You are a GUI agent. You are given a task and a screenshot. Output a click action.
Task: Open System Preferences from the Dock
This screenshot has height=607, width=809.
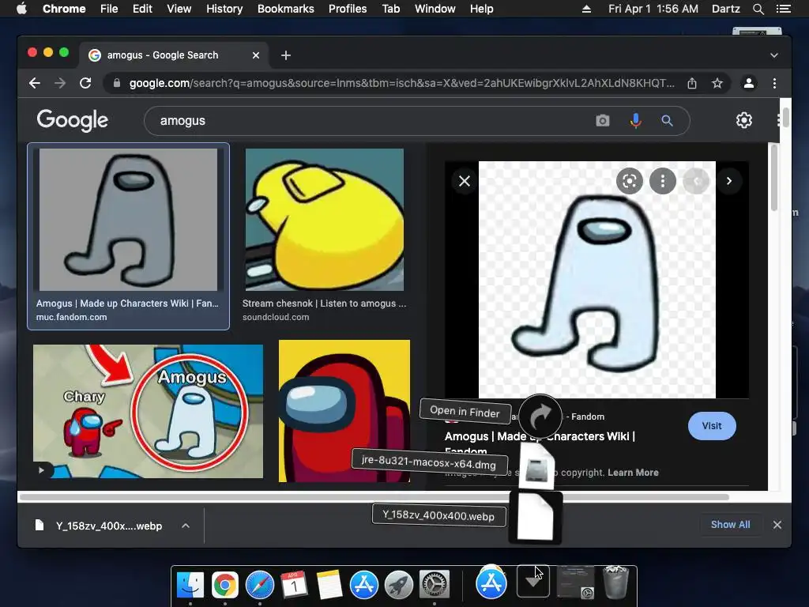pyautogui.click(x=434, y=585)
